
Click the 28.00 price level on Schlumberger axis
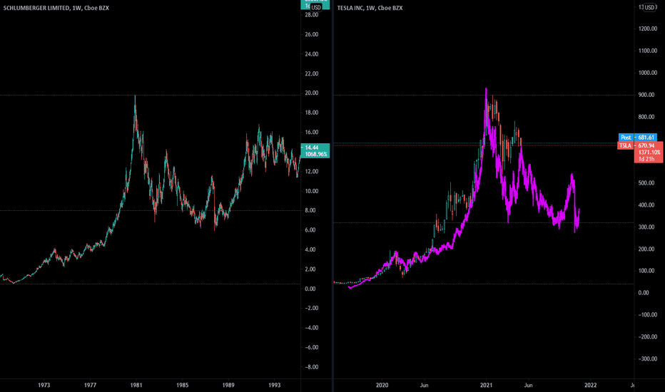point(312,15)
